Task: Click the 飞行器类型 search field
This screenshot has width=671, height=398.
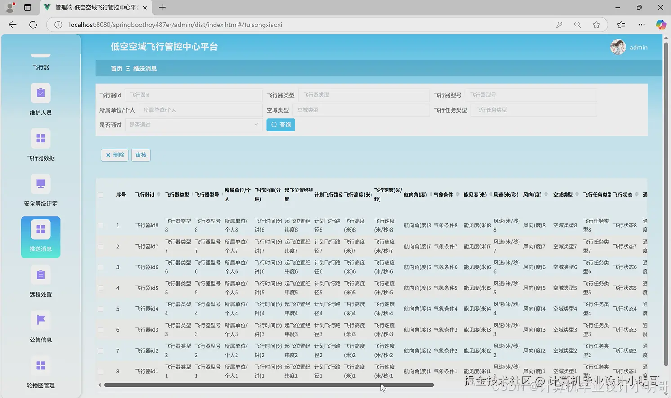Action: (363, 95)
